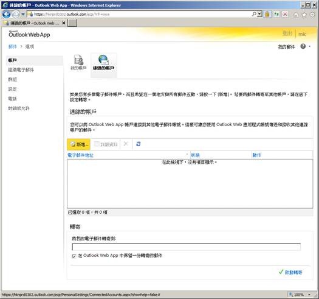Viewport: 319px width, 299px height.
Task: Click the 郵件 breadcrumb link
Action: tap(12, 46)
